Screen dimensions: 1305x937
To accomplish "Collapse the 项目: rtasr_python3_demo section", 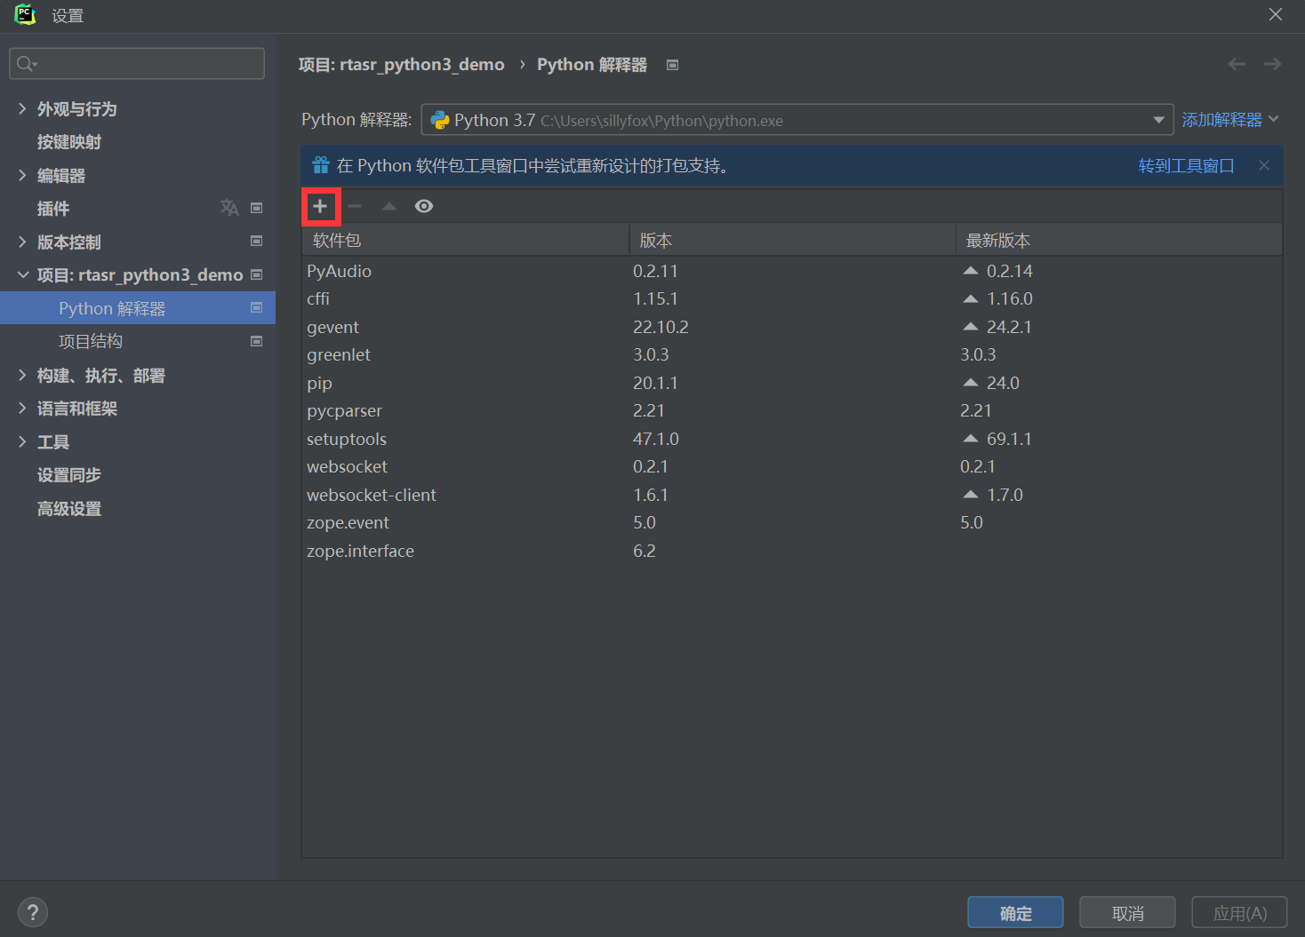I will click(22, 274).
